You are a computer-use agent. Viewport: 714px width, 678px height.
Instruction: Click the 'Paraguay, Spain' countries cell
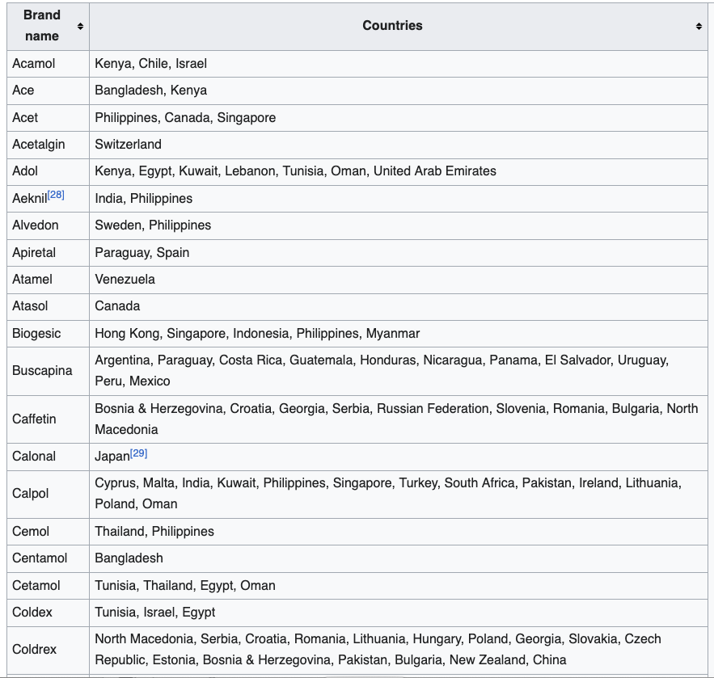[x=399, y=253]
